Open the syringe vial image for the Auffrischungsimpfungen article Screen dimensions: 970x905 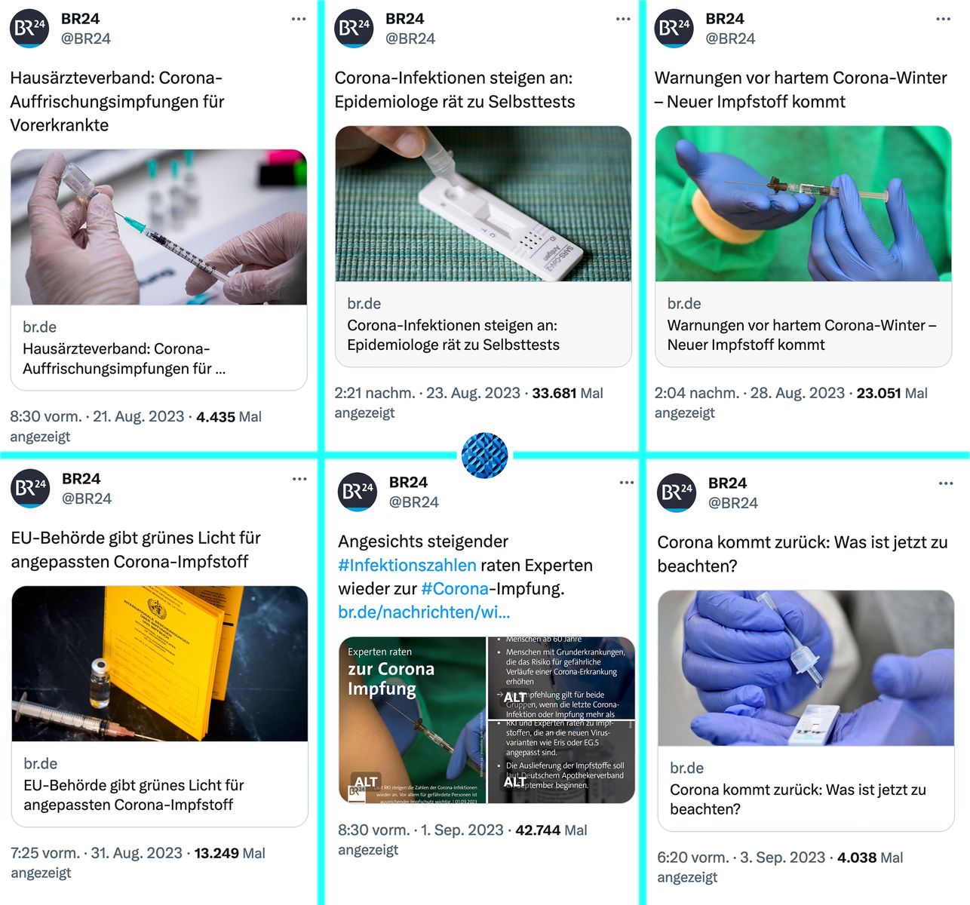click(158, 227)
